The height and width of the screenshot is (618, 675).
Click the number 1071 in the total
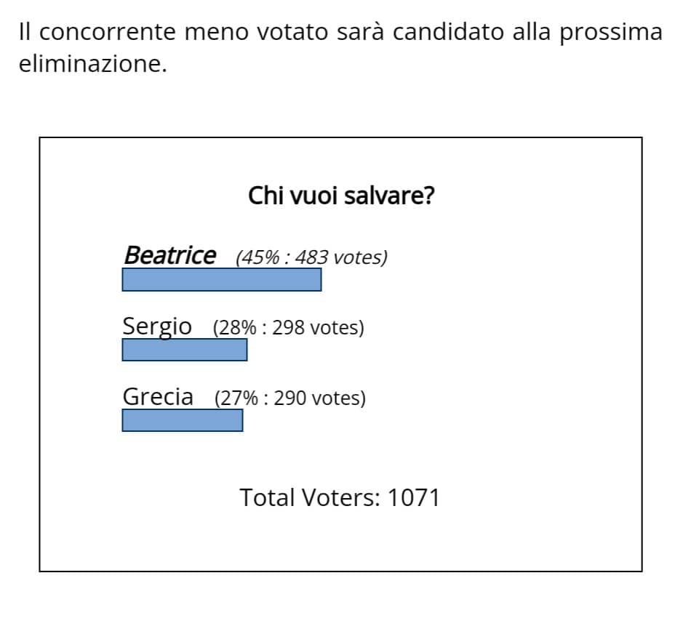[413, 497]
